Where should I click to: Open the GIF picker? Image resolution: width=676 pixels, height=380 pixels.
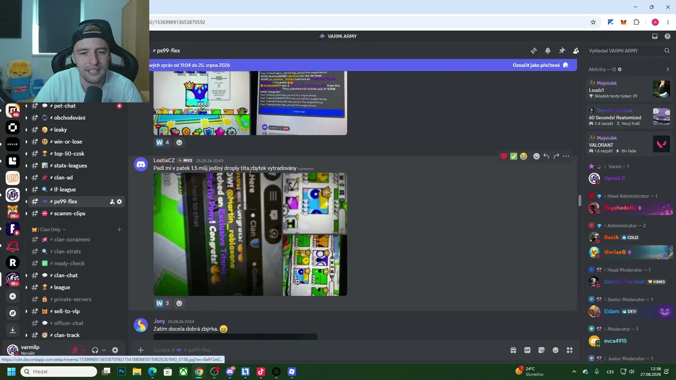tap(527, 350)
